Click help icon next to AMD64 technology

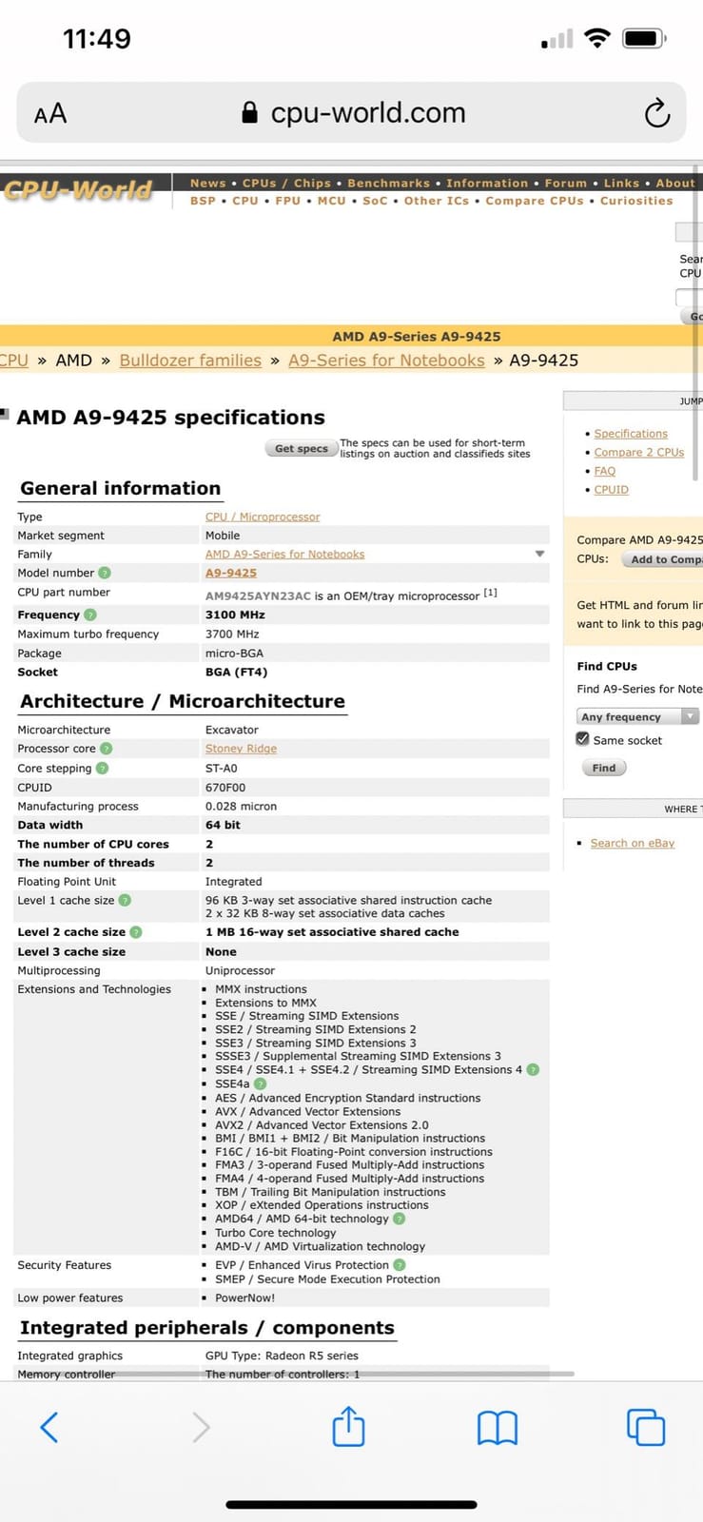point(400,1219)
